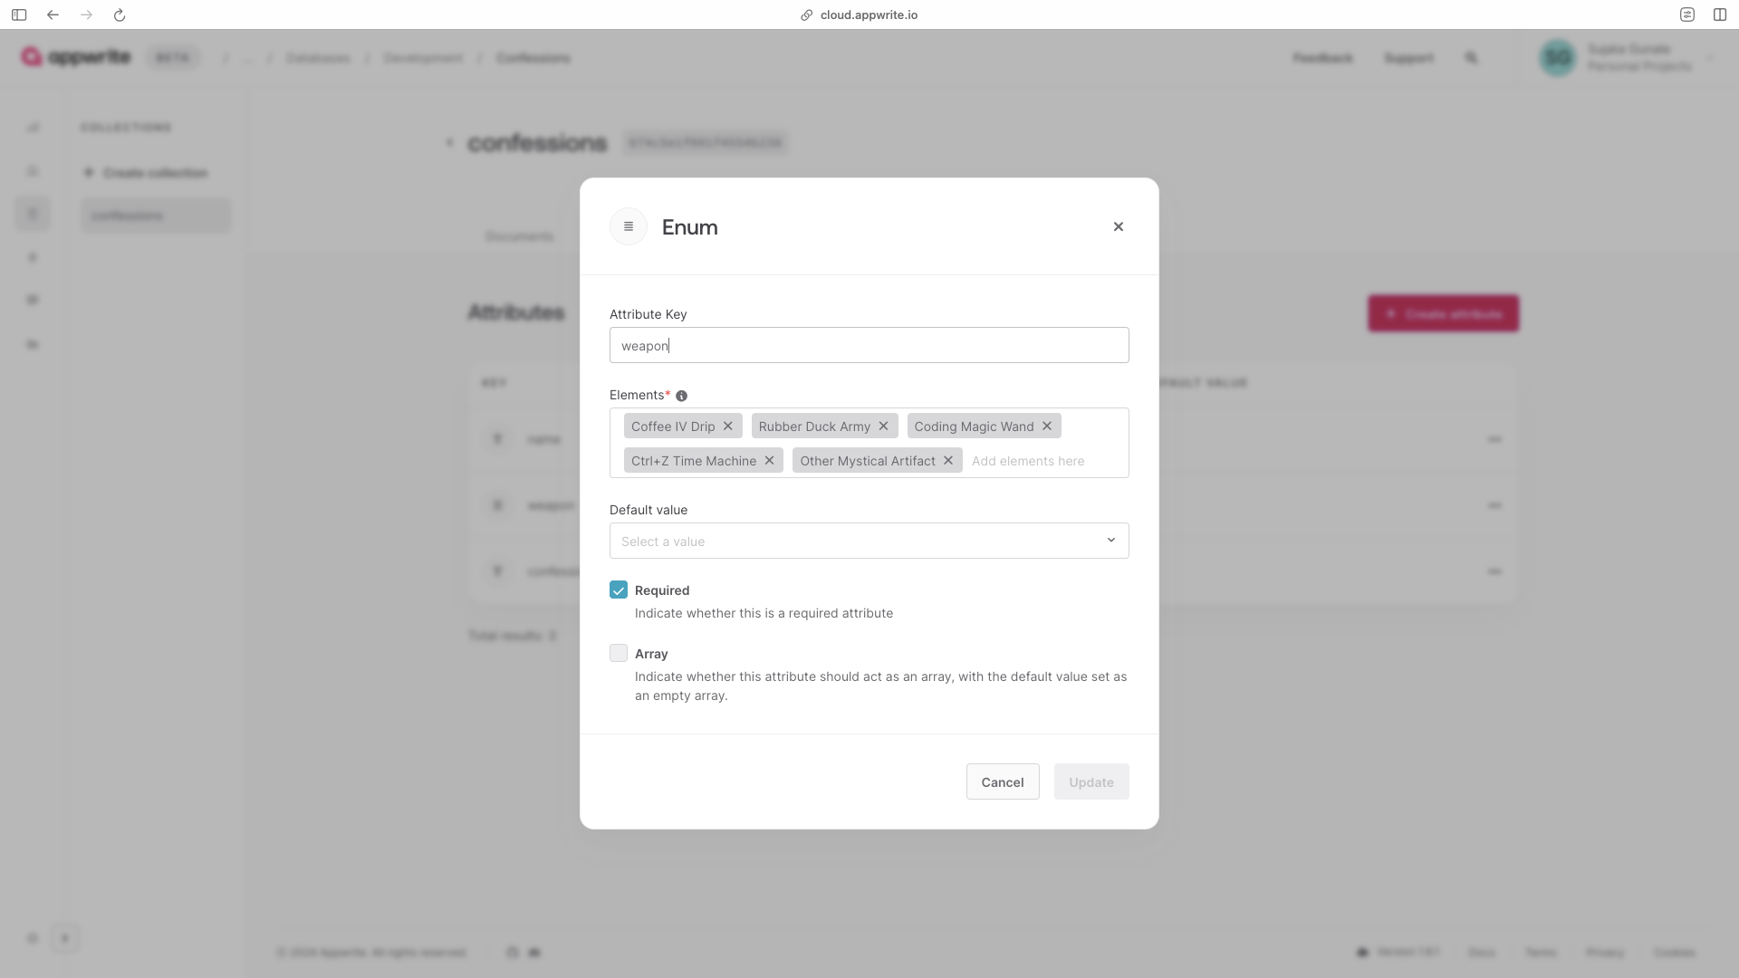Click the Attribute Key input field

click(x=869, y=345)
